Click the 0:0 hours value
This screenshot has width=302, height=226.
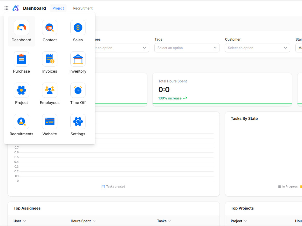pyautogui.click(x=164, y=89)
